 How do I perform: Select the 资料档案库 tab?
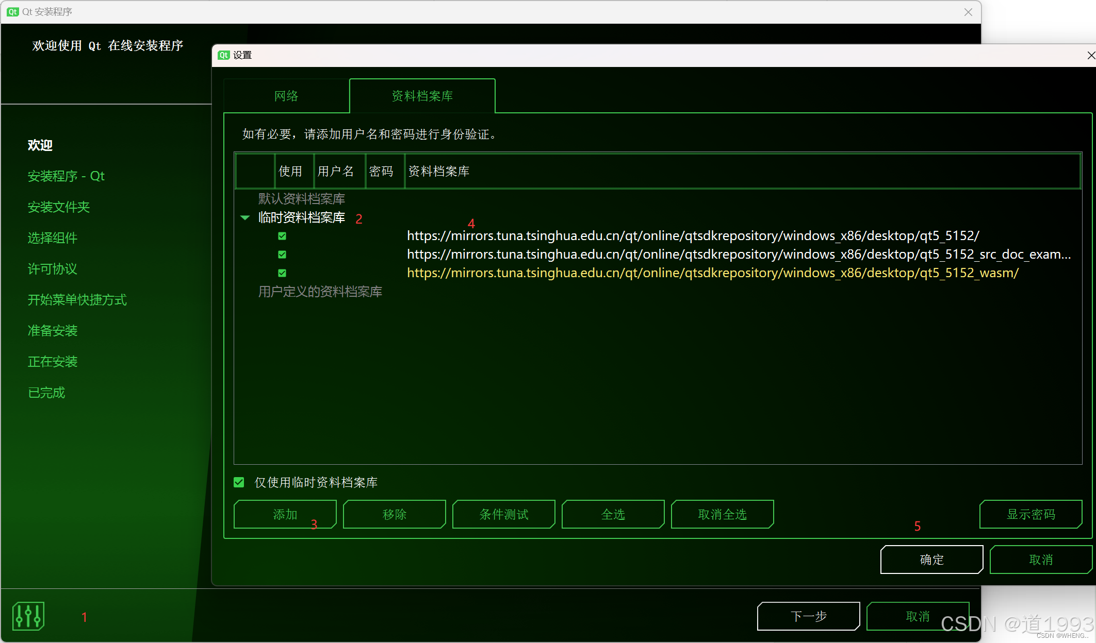pos(422,96)
